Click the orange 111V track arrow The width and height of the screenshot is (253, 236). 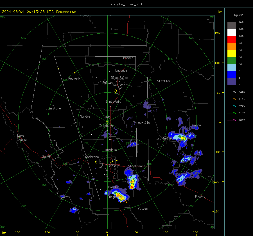click(x=232, y=99)
